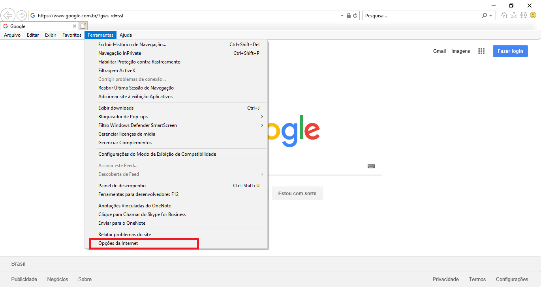
Task: Click the search magnifier icon
Action: (x=485, y=16)
